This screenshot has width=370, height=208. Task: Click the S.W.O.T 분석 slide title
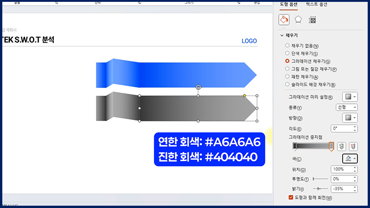point(28,40)
